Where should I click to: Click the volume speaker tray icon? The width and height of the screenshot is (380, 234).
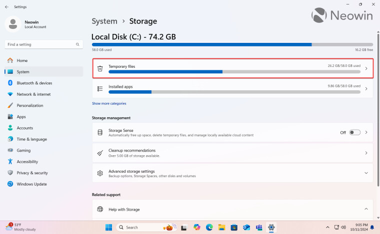(x=343, y=227)
